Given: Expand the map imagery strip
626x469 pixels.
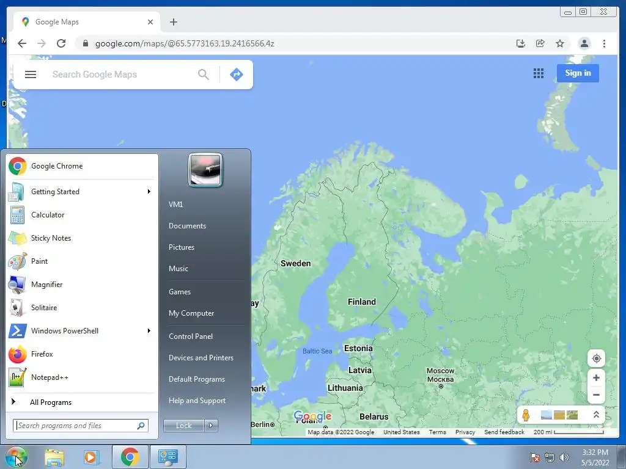Looking at the screenshot, I should [596, 415].
